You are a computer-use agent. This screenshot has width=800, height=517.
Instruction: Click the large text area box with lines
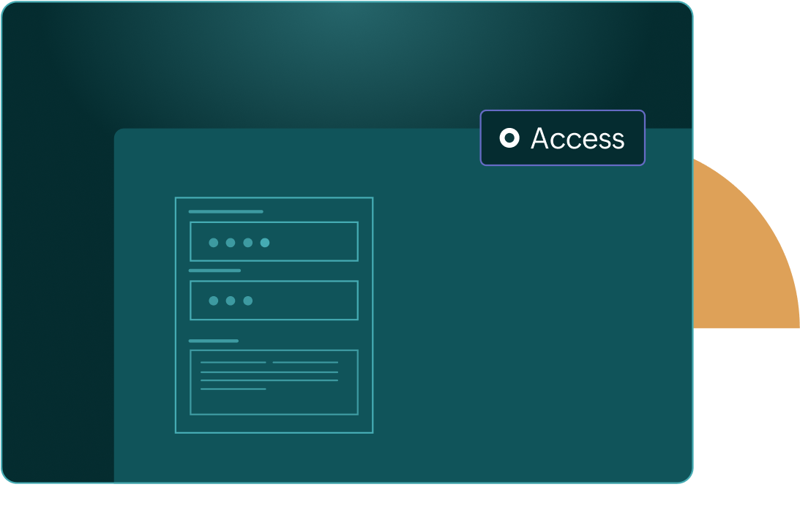tap(274, 382)
